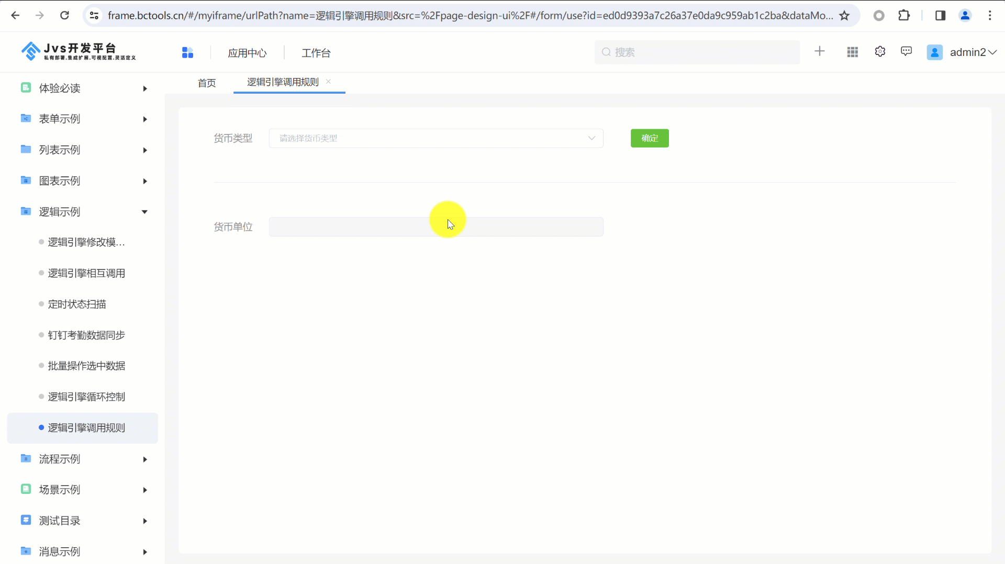Click the 货币单位 input field
This screenshot has width=1005, height=564.
coord(436,227)
